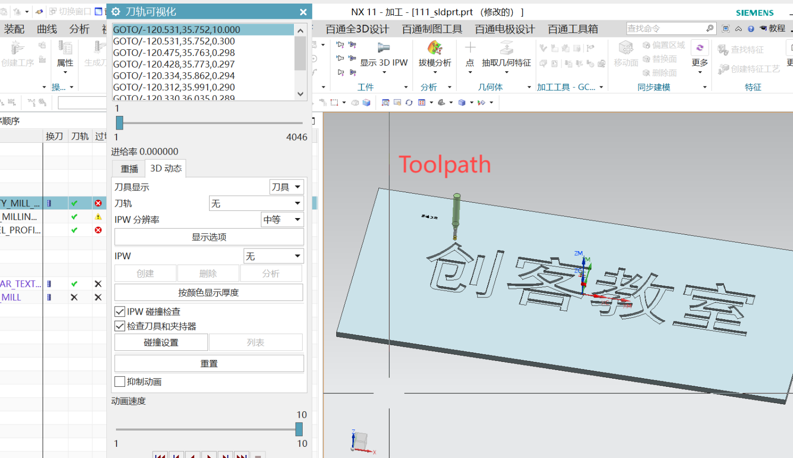Screen dimensions: 793x458
Task: Click 按颜色显示厚度 button
Action: pyautogui.click(x=209, y=292)
